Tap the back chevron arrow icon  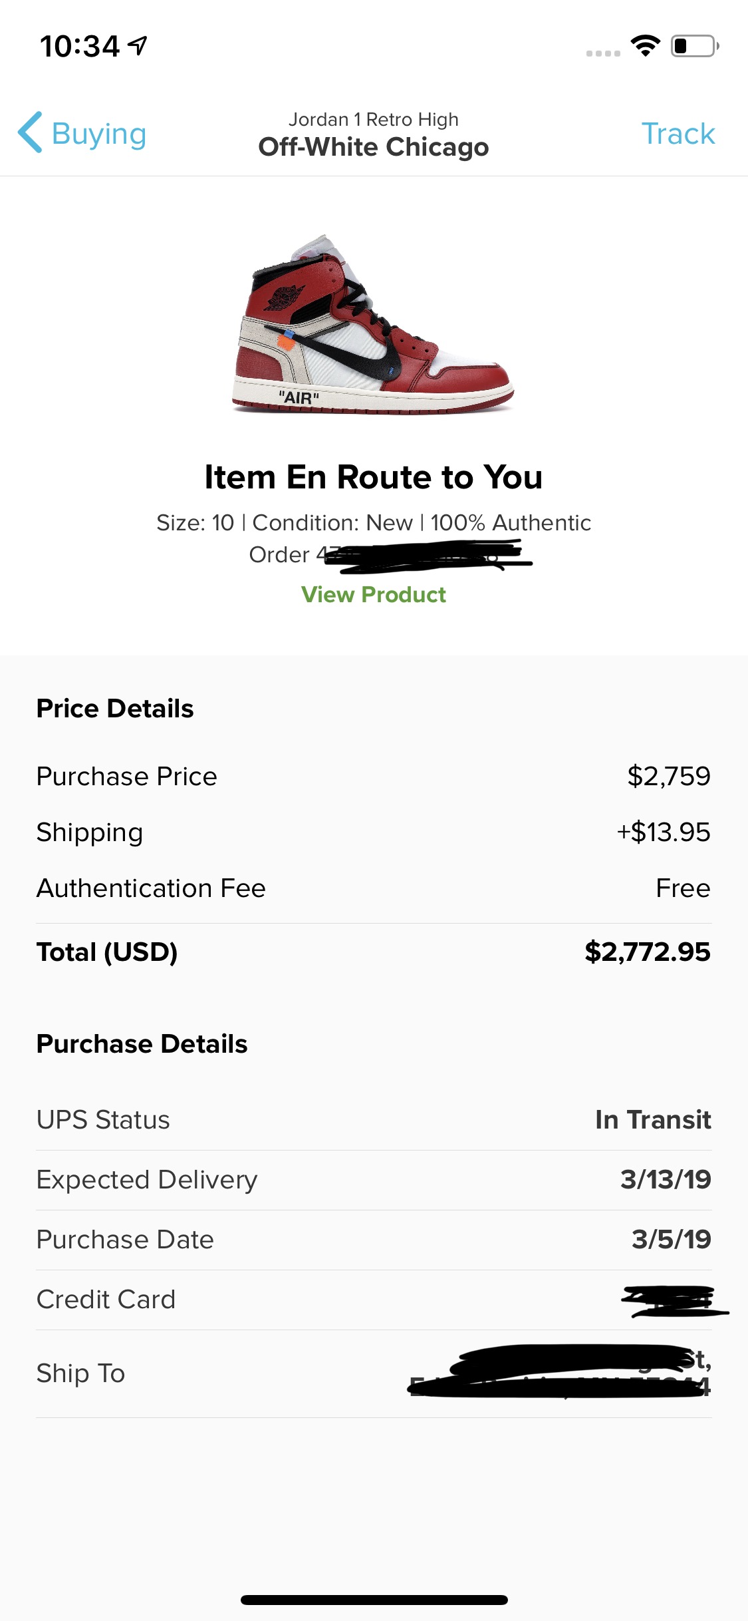[x=31, y=132]
